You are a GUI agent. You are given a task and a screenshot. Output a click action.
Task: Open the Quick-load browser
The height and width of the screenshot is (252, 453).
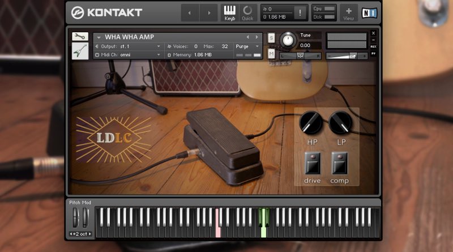tap(247, 13)
